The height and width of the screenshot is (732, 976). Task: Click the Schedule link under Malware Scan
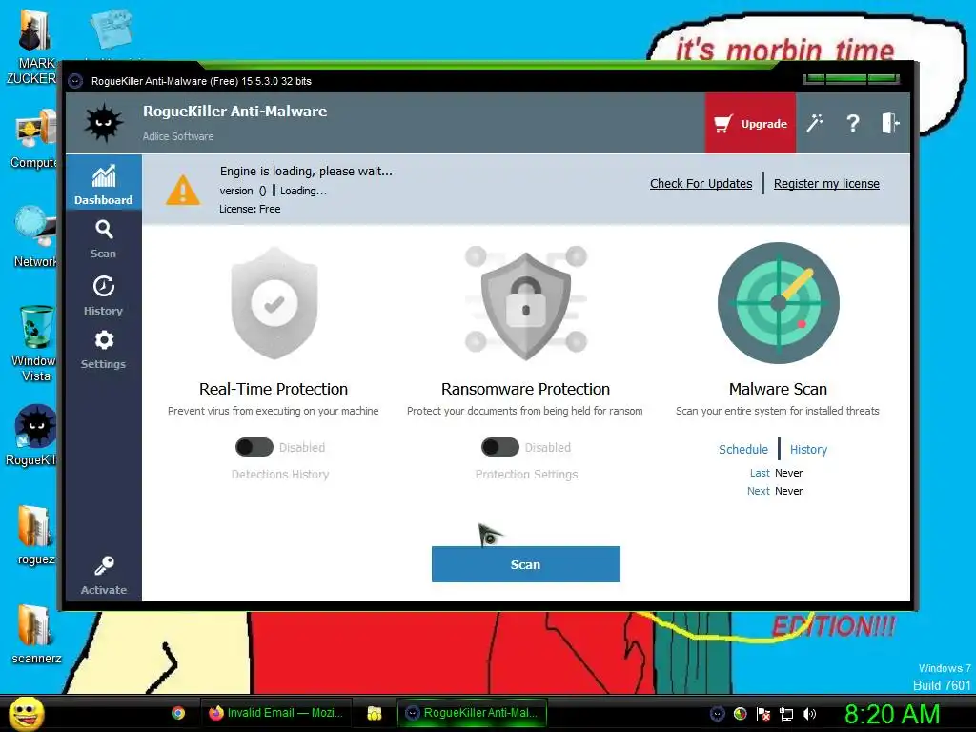point(743,450)
